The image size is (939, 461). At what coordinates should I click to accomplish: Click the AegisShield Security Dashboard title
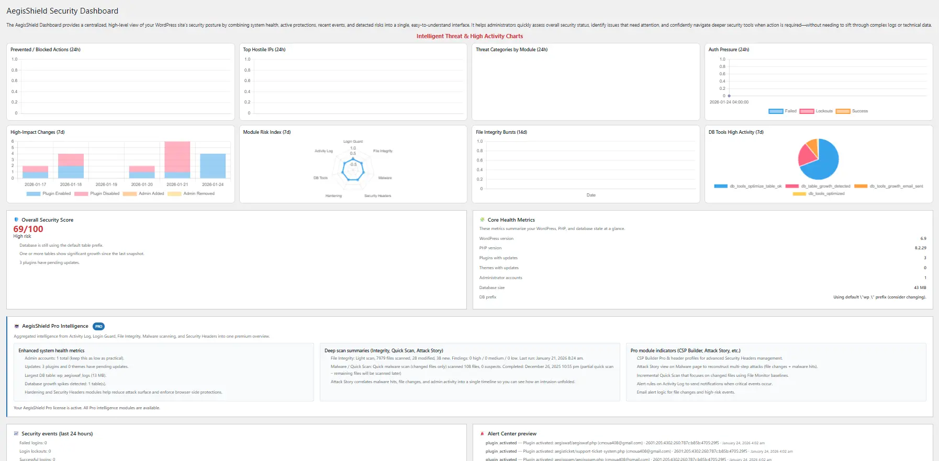(x=62, y=11)
